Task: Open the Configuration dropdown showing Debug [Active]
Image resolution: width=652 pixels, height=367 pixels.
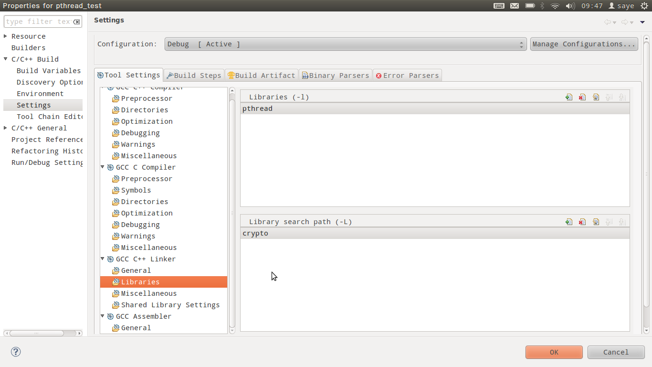Action: pos(346,44)
